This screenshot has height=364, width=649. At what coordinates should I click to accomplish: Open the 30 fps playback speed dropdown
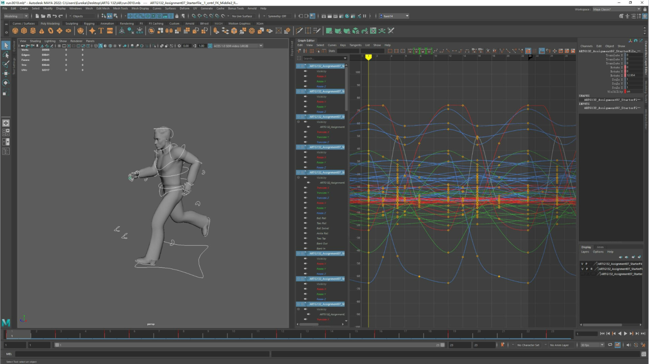(603, 345)
